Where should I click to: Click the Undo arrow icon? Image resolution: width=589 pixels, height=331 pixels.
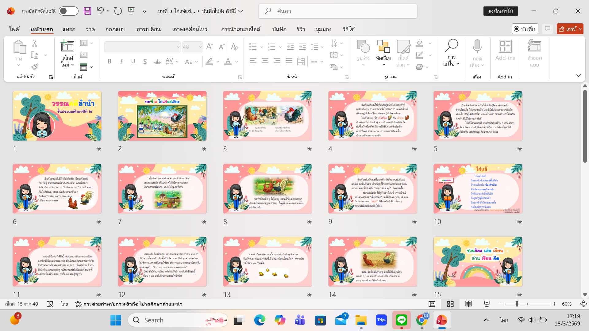pos(100,11)
